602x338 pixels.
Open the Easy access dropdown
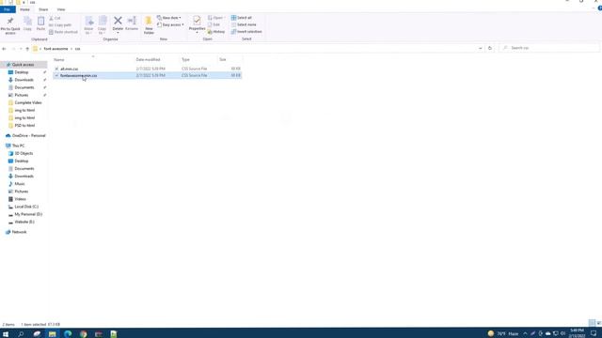(170, 25)
